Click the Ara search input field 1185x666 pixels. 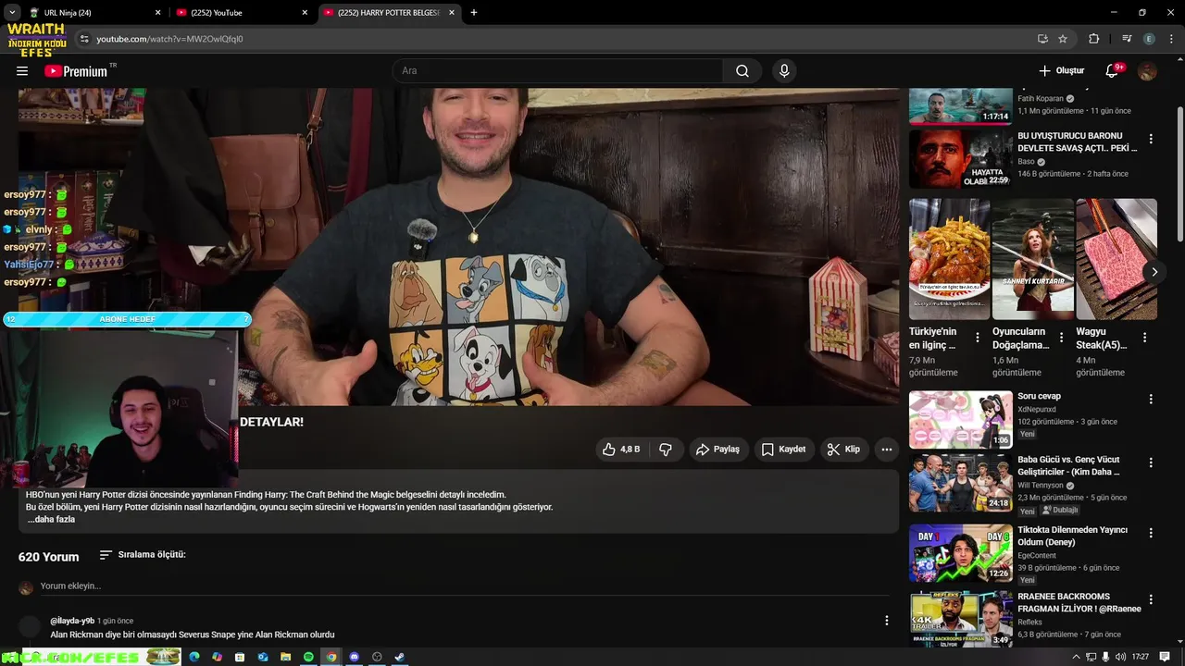pos(558,71)
